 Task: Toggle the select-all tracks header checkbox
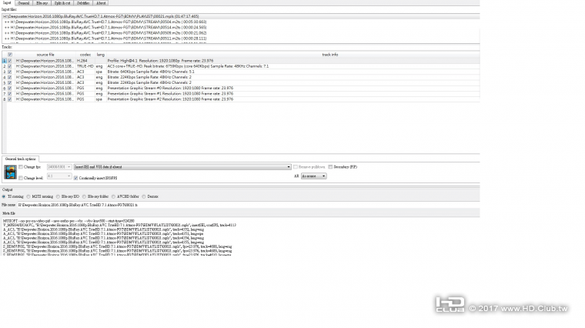[10, 55]
